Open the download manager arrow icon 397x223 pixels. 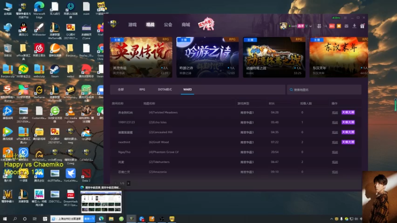point(354,26)
